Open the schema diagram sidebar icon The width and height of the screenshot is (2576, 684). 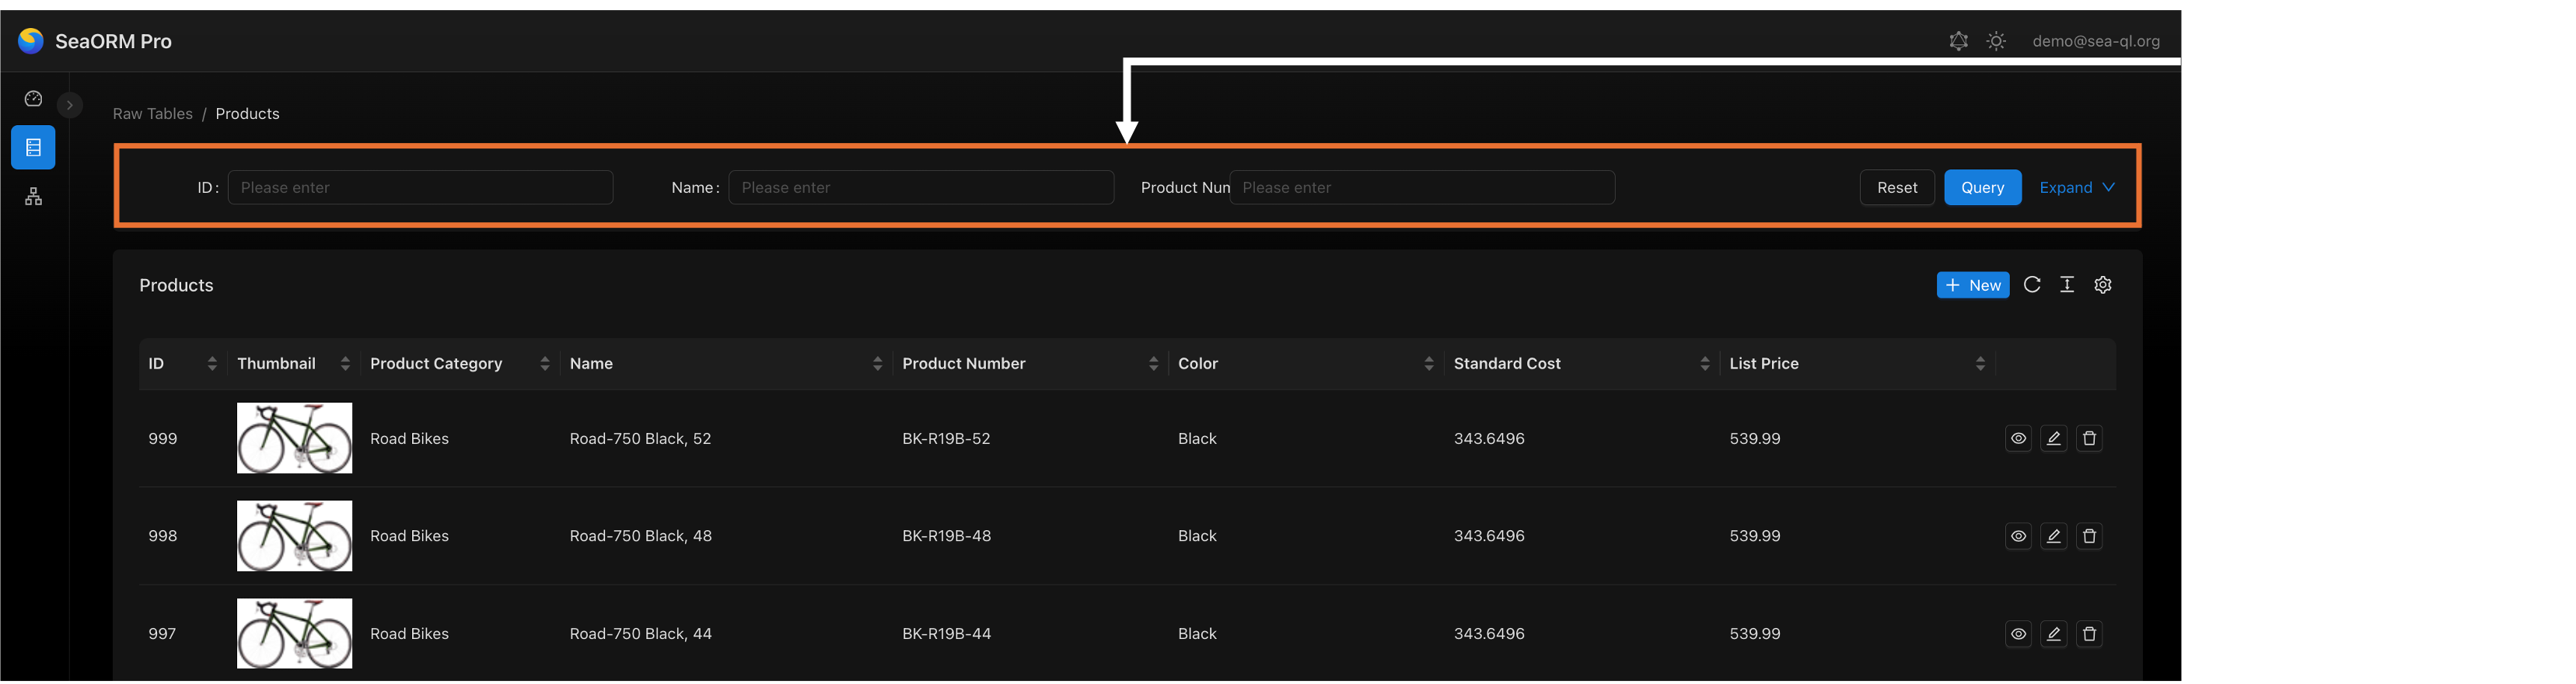pyautogui.click(x=33, y=197)
